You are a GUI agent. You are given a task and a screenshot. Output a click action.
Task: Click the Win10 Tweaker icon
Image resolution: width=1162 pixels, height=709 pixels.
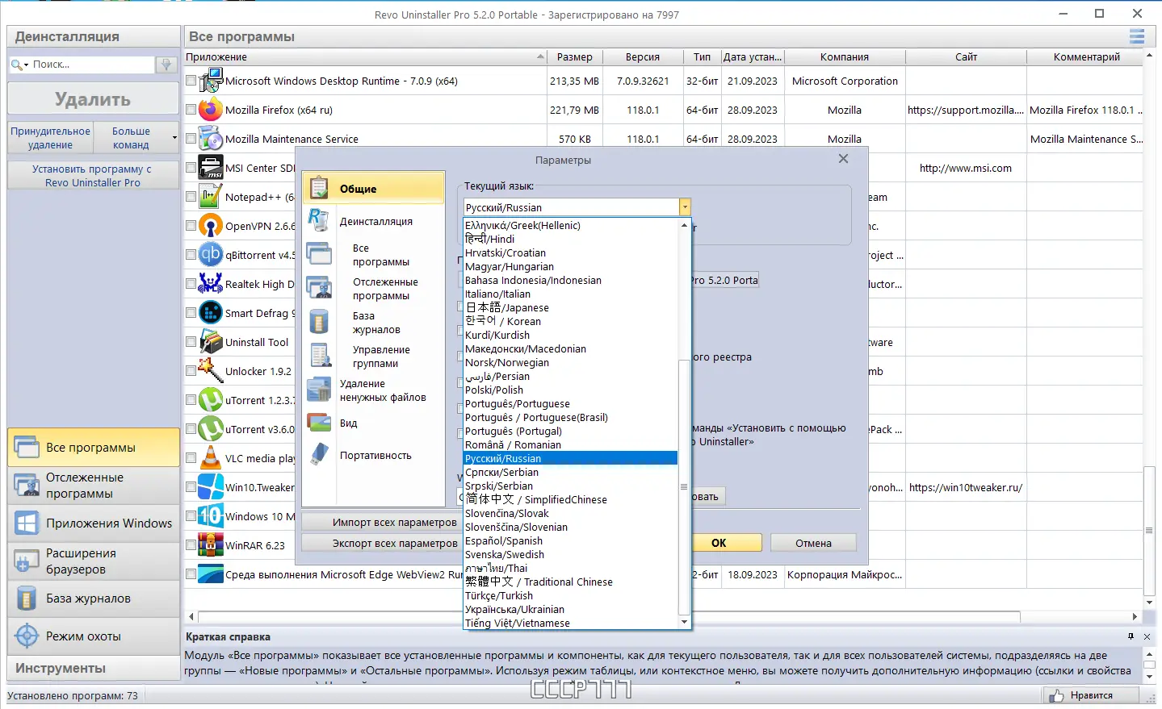click(211, 487)
